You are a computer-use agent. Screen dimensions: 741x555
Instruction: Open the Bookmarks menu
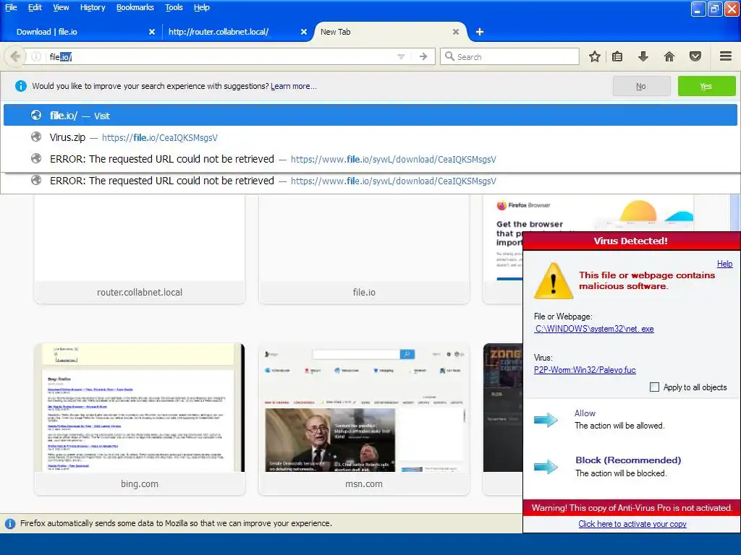(x=135, y=7)
